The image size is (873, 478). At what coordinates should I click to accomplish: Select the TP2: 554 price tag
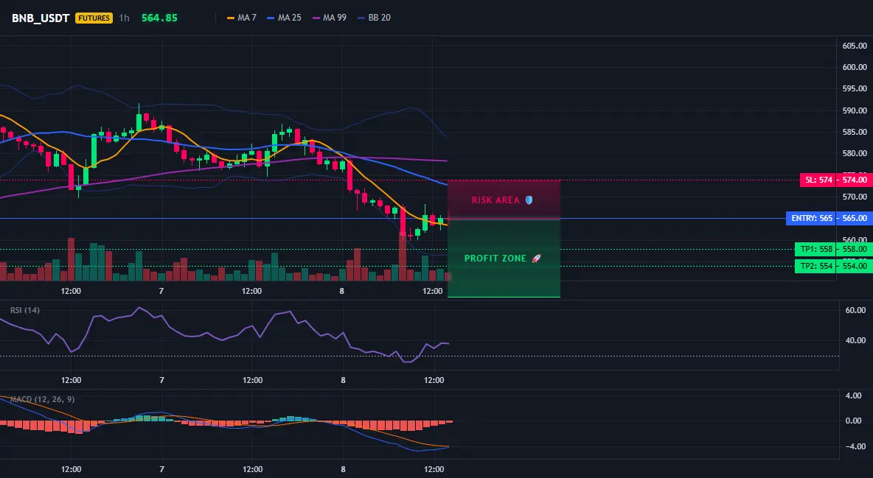click(815, 266)
